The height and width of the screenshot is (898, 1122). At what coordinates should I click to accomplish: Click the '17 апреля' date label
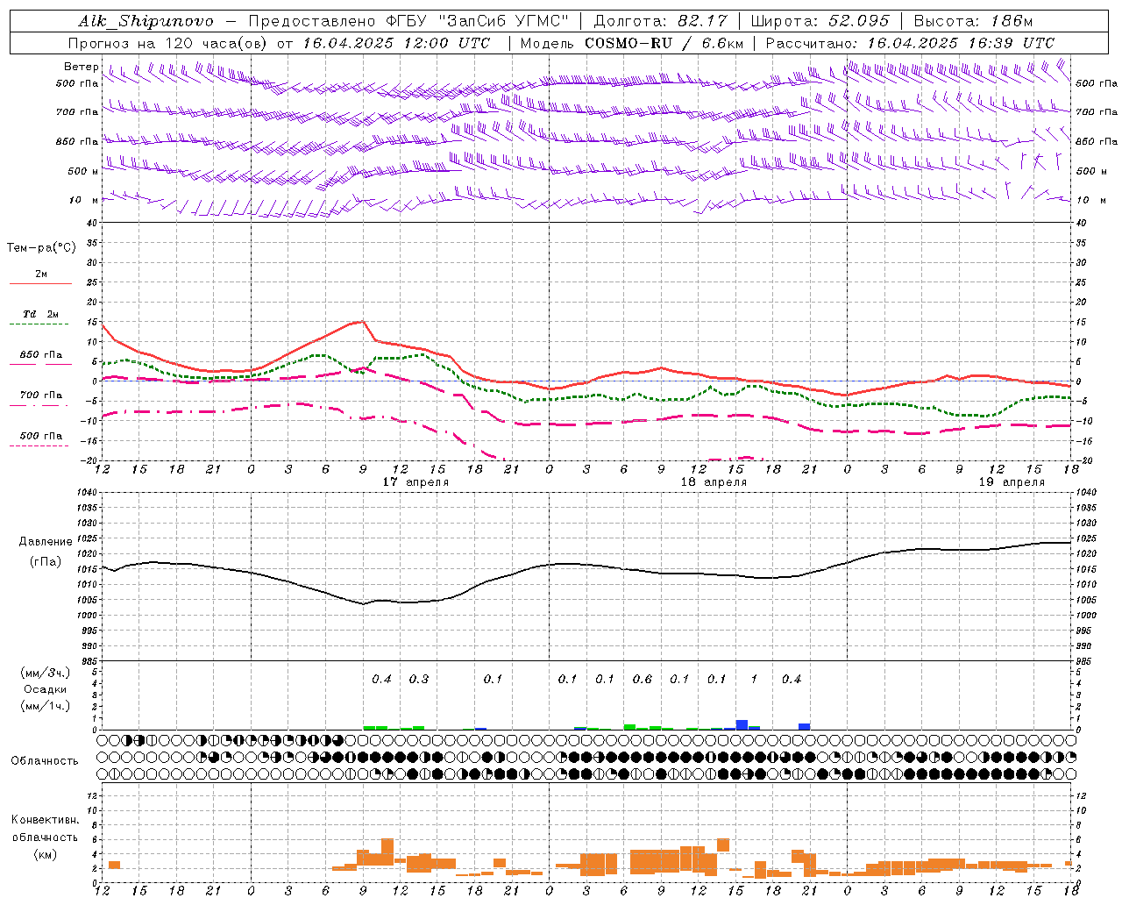pyautogui.click(x=415, y=482)
